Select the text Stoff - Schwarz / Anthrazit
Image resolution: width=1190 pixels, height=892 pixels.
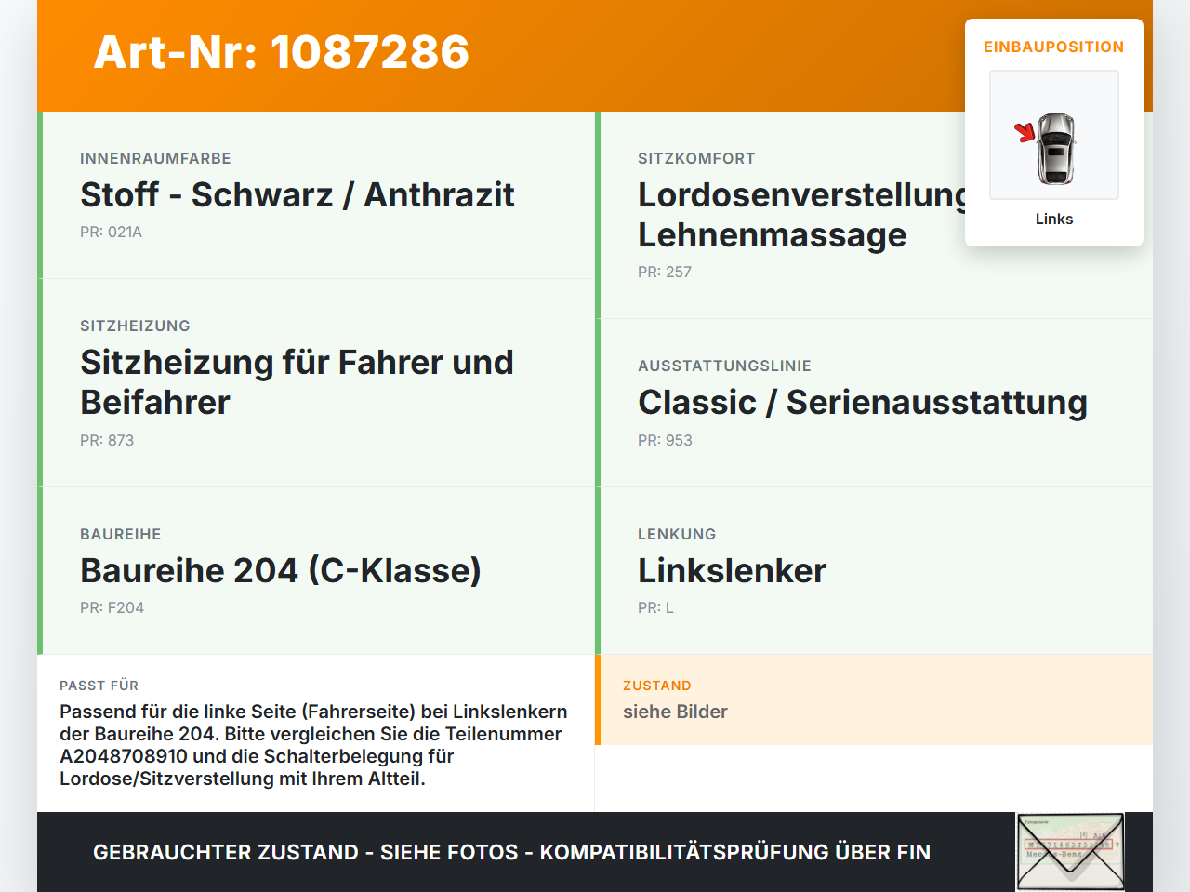[x=297, y=194]
